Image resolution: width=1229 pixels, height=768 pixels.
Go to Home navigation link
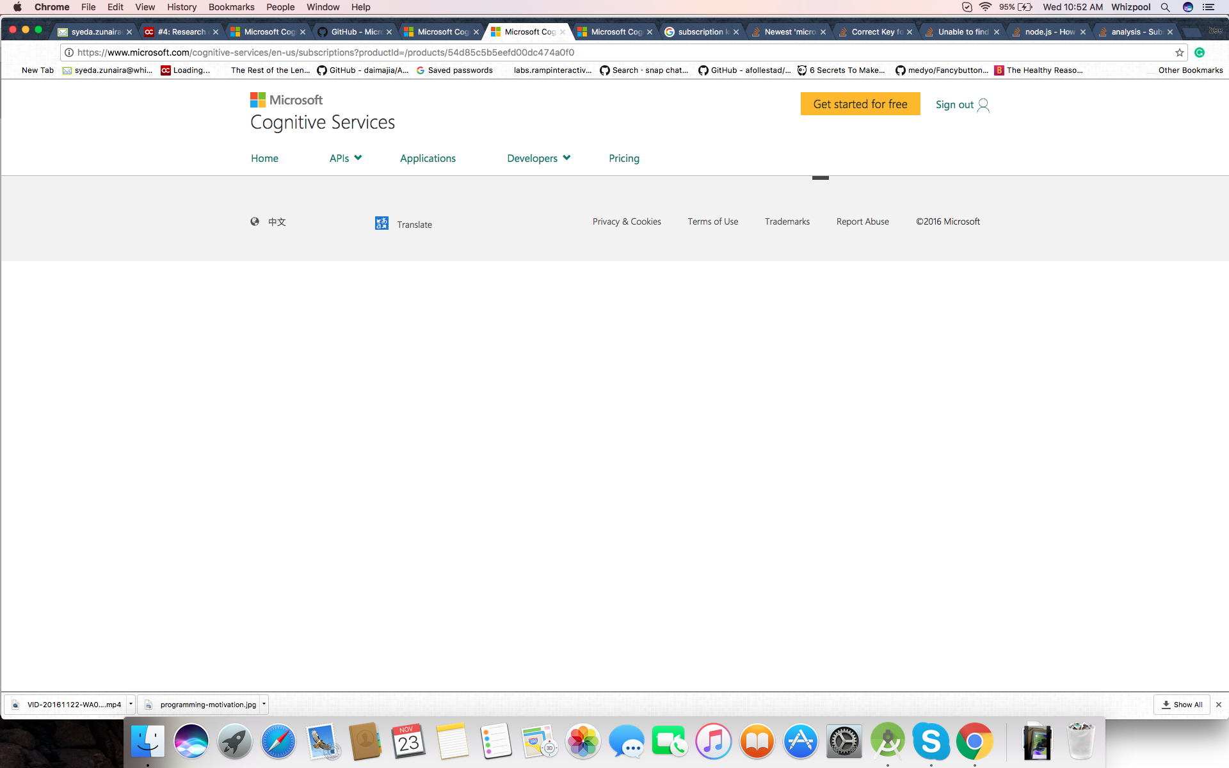[x=264, y=158]
